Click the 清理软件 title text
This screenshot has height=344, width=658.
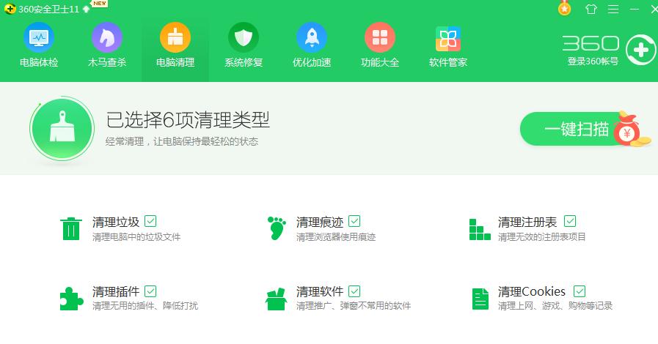[320, 291]
